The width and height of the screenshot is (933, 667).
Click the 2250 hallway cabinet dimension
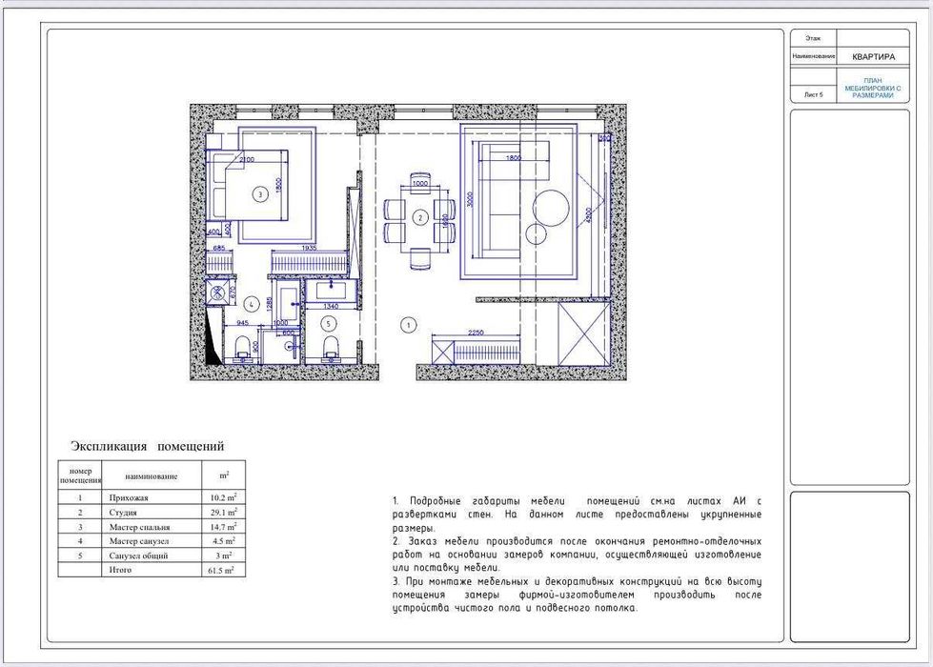click(476, 333)
